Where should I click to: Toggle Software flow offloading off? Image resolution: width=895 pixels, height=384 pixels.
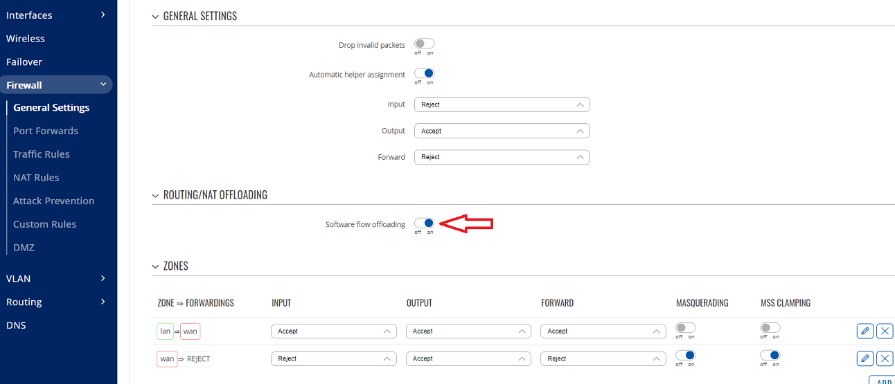click(x=424, y=223)
